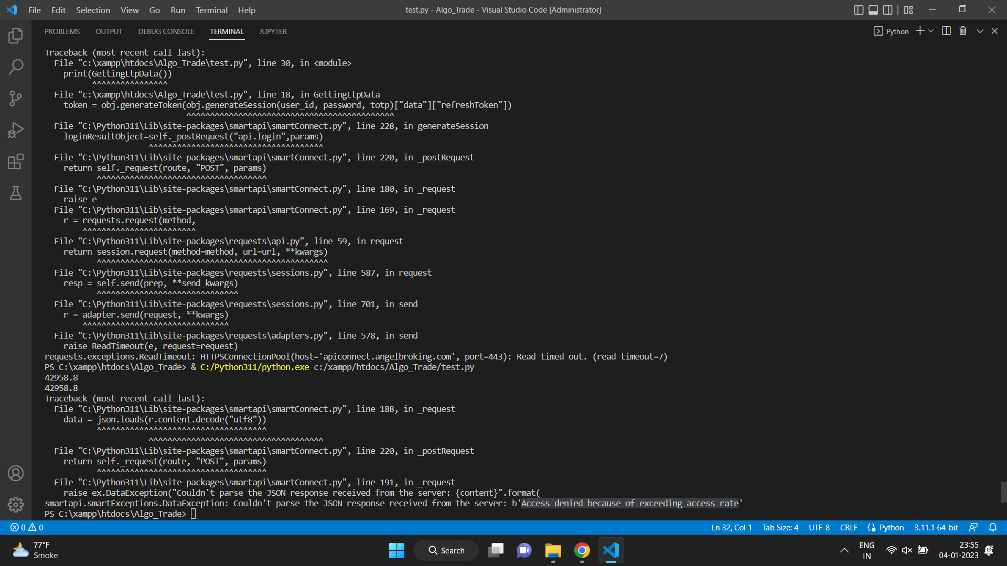Open the Edit menu
Screen dimensions: 1007x566
(x=58, y=10)
